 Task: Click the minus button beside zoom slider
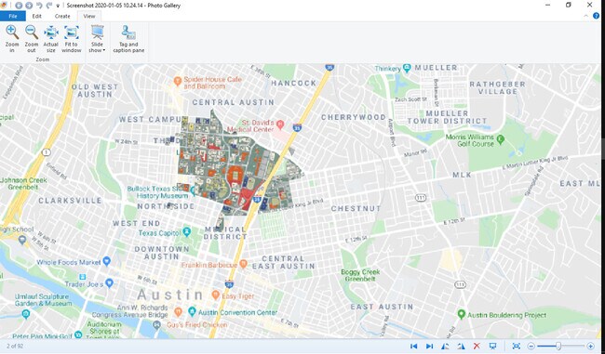[x=531, y=347]
